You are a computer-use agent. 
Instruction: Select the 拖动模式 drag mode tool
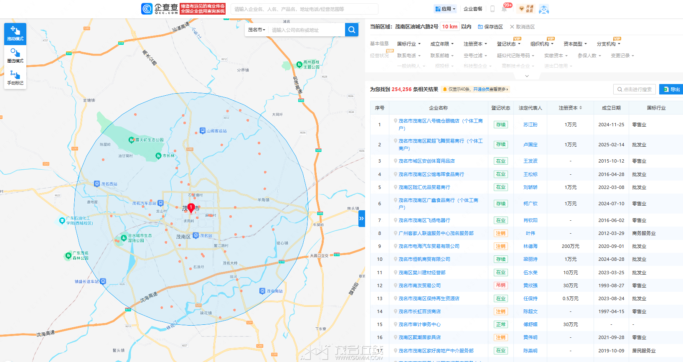(x=15, y=34)
